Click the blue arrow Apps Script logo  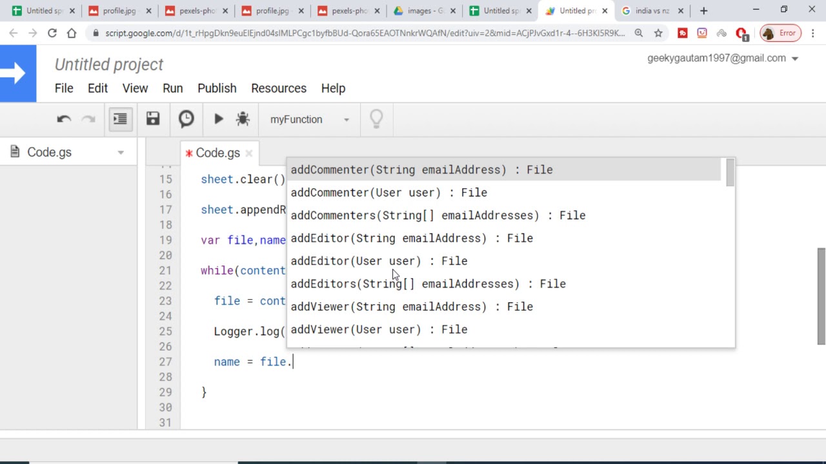click(18, 73)
